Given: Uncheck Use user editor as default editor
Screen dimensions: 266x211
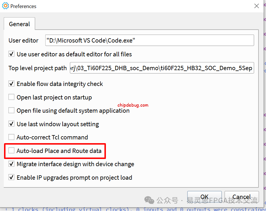Looking at the screenshot, I should tap(12, 54).
